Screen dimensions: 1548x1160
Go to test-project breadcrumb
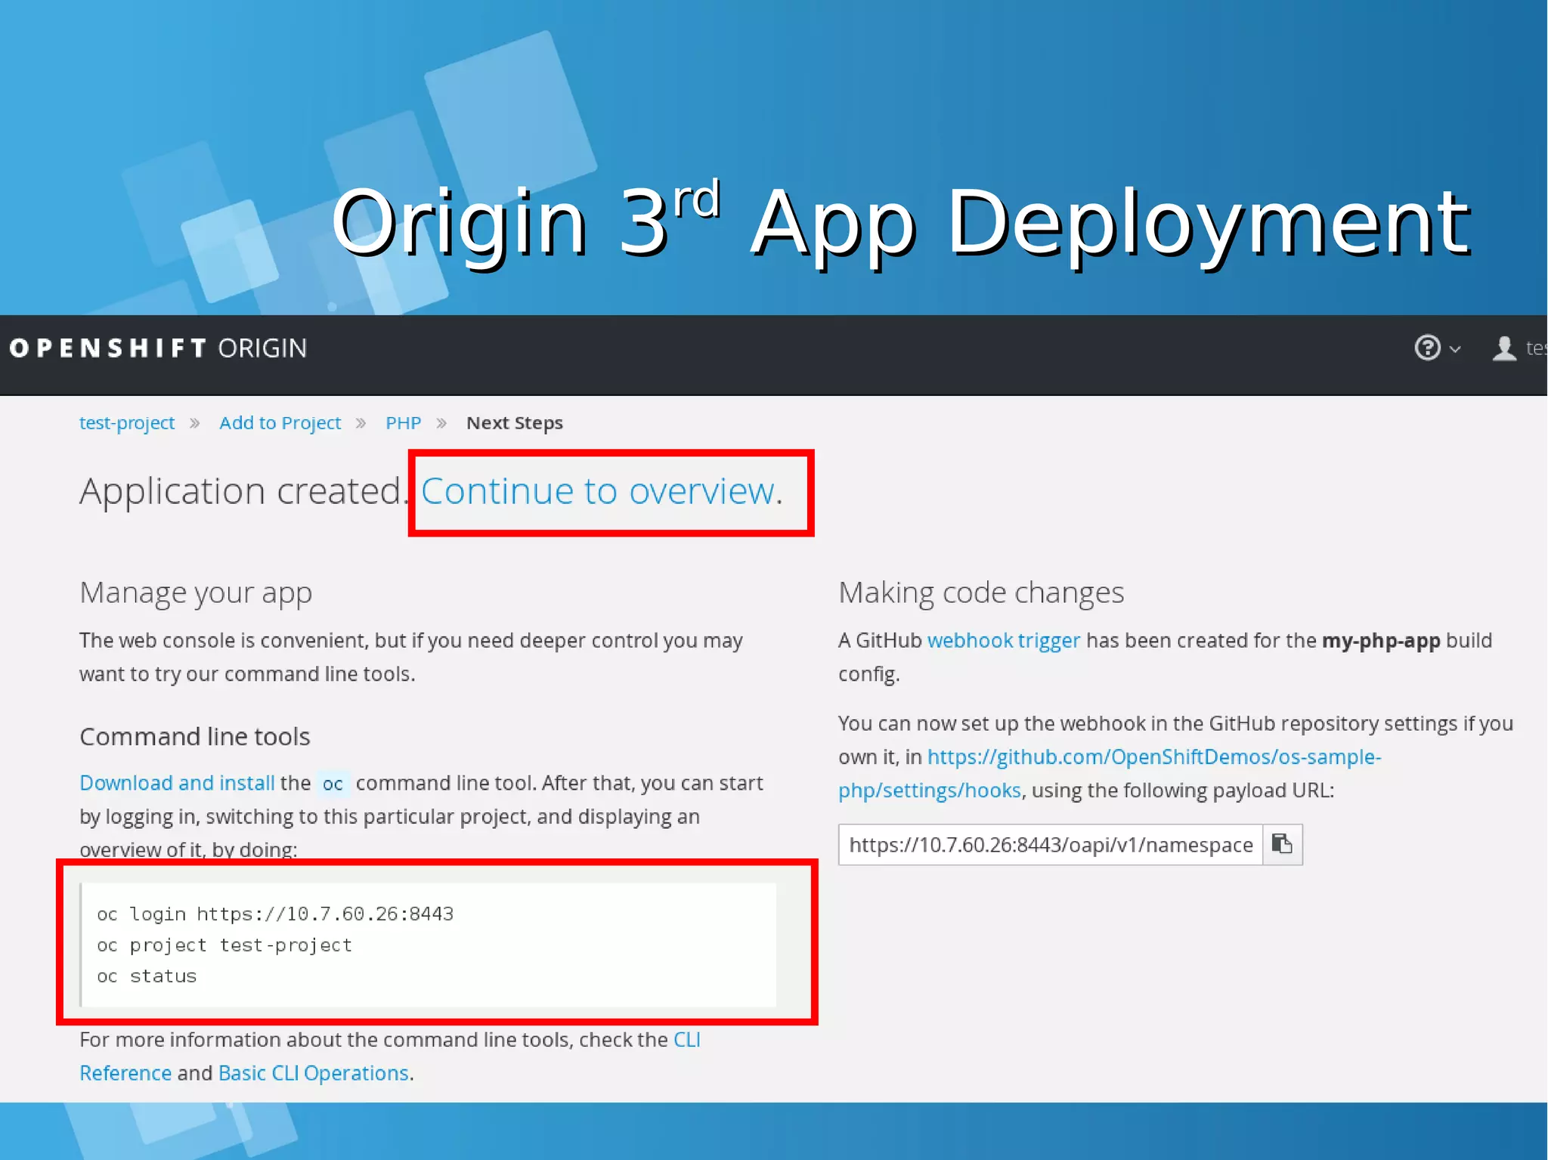pyautogui.click(x=127, y=422)
